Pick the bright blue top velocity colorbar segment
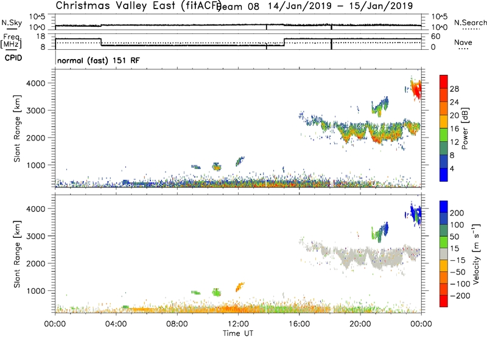The height and width of the screenshot is (337, 487). (444, 207)
